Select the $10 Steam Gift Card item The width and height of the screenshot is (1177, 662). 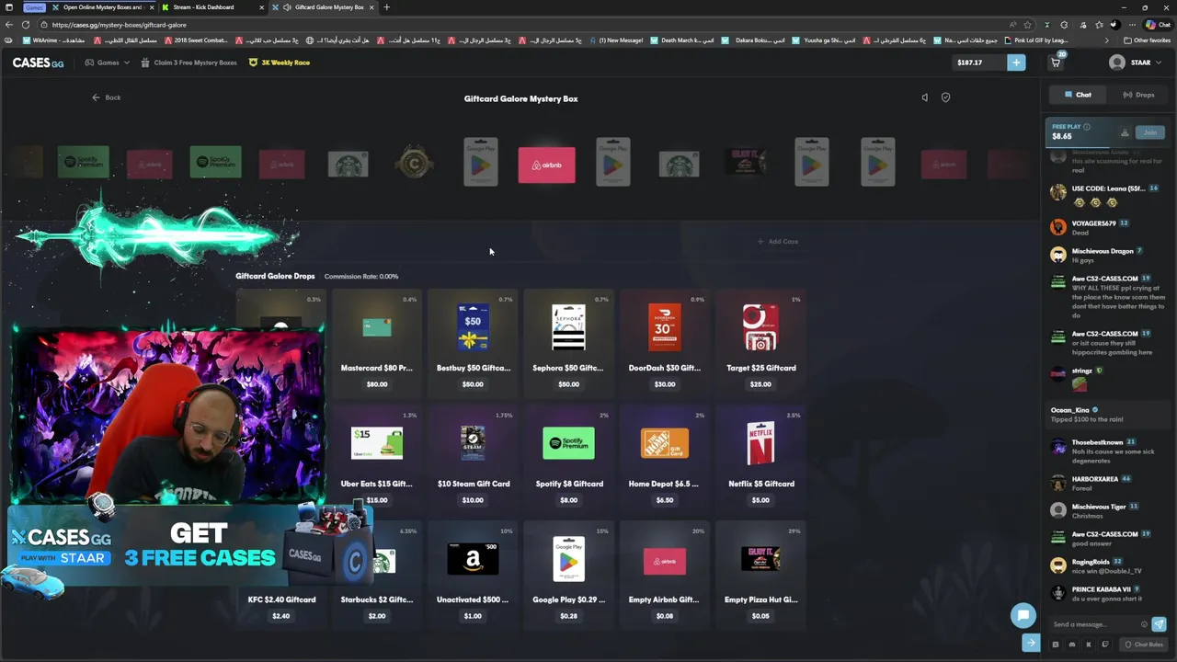[473, 460]
